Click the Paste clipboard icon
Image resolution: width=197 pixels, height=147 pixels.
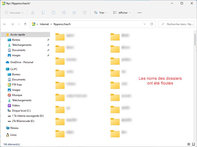coord(53,13)
